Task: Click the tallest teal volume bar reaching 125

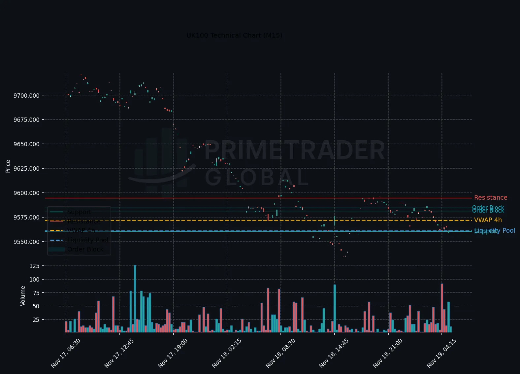Action: click(x=135, y=298)
